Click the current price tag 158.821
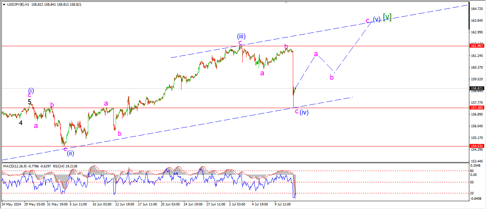This screenshot has width=486, height=209. 476,88
